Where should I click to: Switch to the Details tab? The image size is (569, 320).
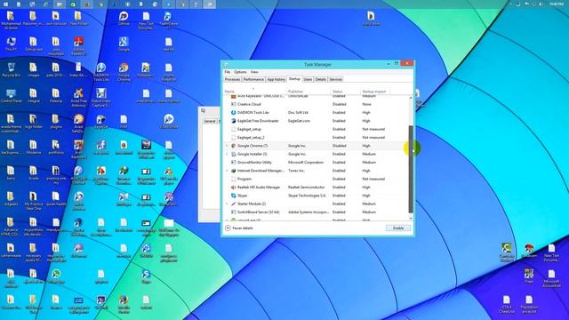320,79
